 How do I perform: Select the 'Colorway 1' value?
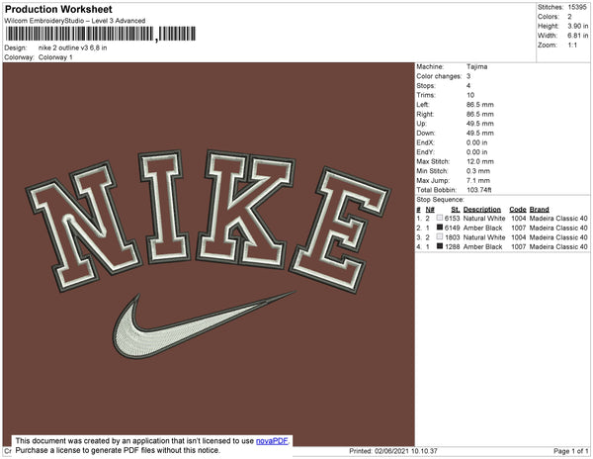[x=55, y=57]
